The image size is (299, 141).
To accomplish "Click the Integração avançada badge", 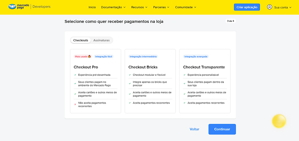I will point(196,57).
